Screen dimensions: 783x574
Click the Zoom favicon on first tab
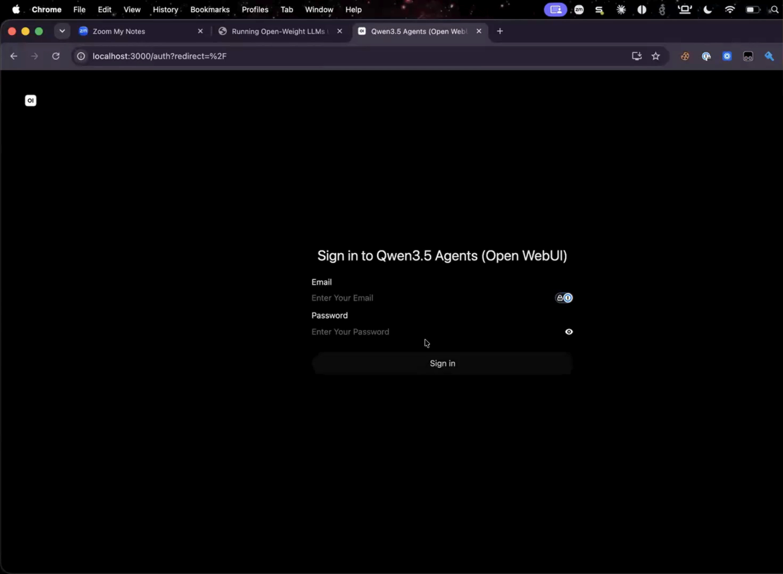tap(83, 31)
